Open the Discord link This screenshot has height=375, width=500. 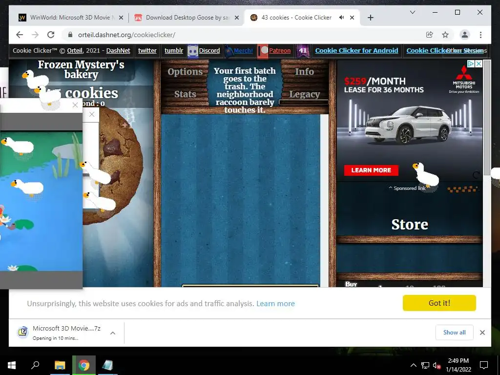pos(209,51)
